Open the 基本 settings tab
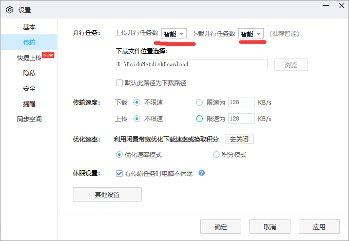349x241 pixels. [x=29, y=27]
